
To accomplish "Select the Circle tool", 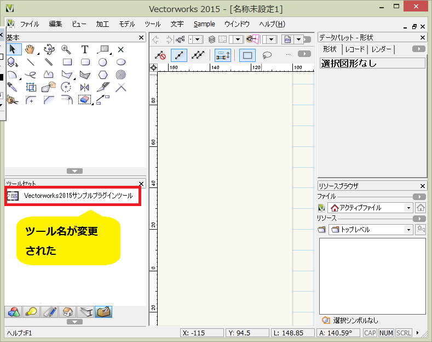I will click(103, 62).
